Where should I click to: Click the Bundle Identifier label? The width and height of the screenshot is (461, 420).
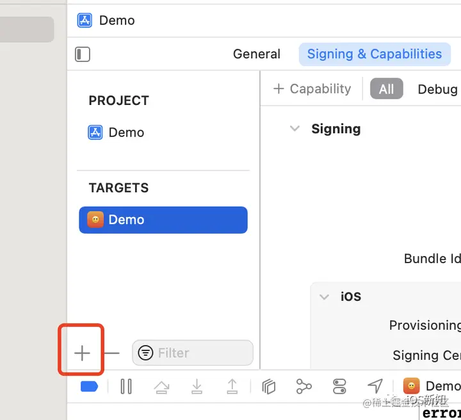pyautogui.click(x=432, y=259)
